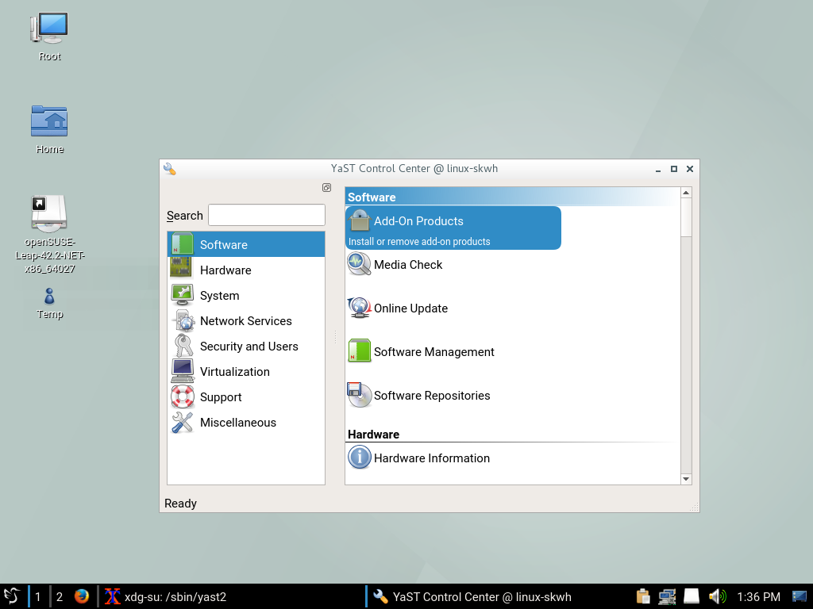Open the Security and Users category
813x609 pixels.
click(249, 347)
